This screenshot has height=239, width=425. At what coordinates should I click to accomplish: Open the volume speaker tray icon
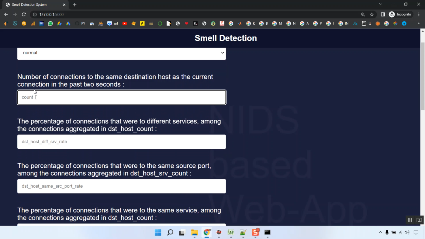(x=407, y=232)
